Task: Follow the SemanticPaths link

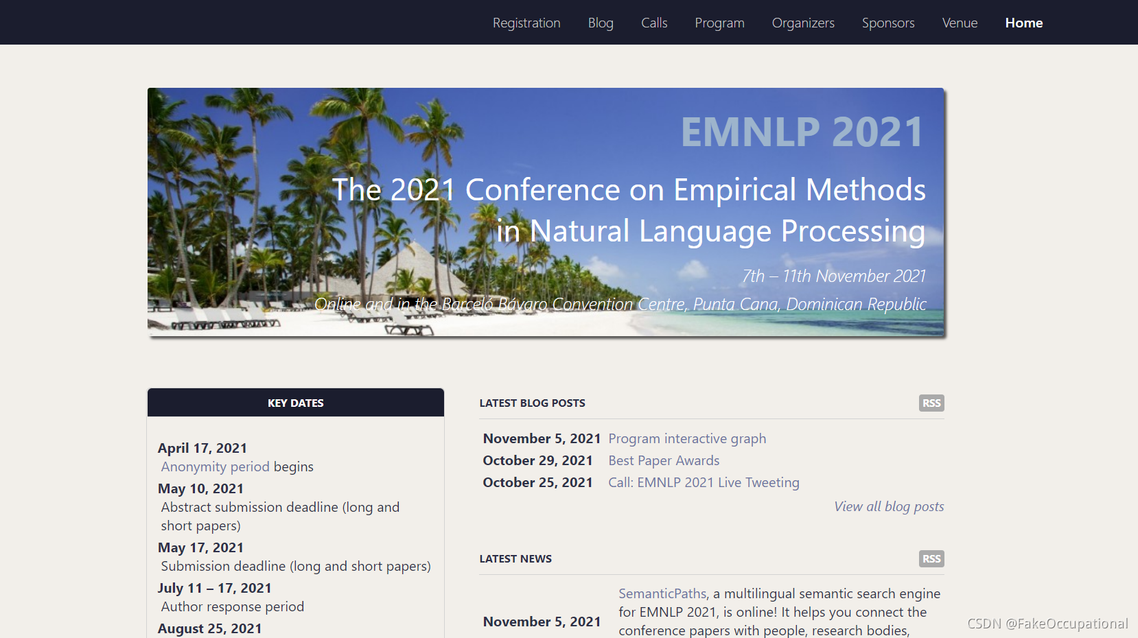Action: pyautogui.click(x=662, y=593)
